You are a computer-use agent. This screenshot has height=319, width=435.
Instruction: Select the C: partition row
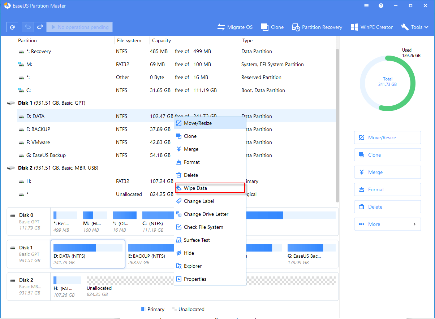click(177, 90)
